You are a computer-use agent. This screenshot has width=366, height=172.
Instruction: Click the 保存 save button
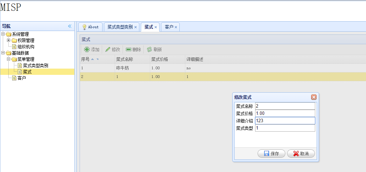pyautogui.click(x=271, y=154)
